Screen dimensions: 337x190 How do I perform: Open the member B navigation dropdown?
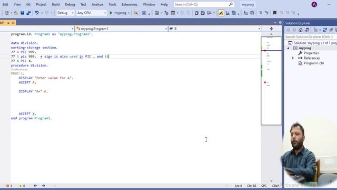coord(214,28)
